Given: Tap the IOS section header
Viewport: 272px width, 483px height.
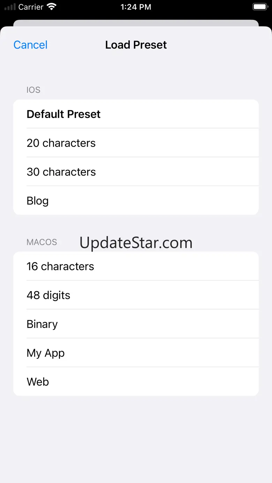Looking at the screenshot, I should pyautogui.click(x=33, y=90).
